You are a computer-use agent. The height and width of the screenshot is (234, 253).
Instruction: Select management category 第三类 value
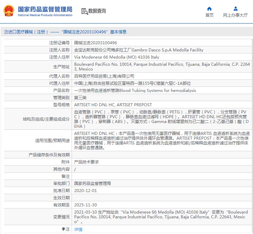tap(80, 98)
